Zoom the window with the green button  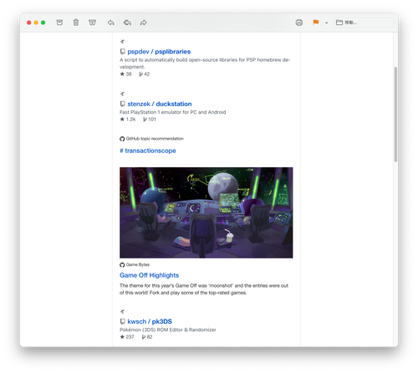[43, 23]
